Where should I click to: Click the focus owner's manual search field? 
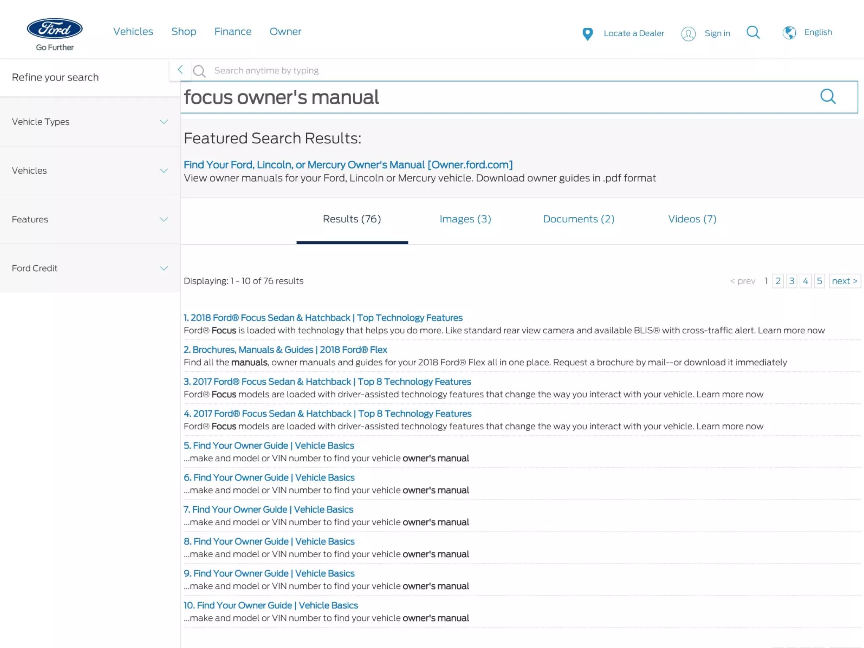(x=464, y=97)
